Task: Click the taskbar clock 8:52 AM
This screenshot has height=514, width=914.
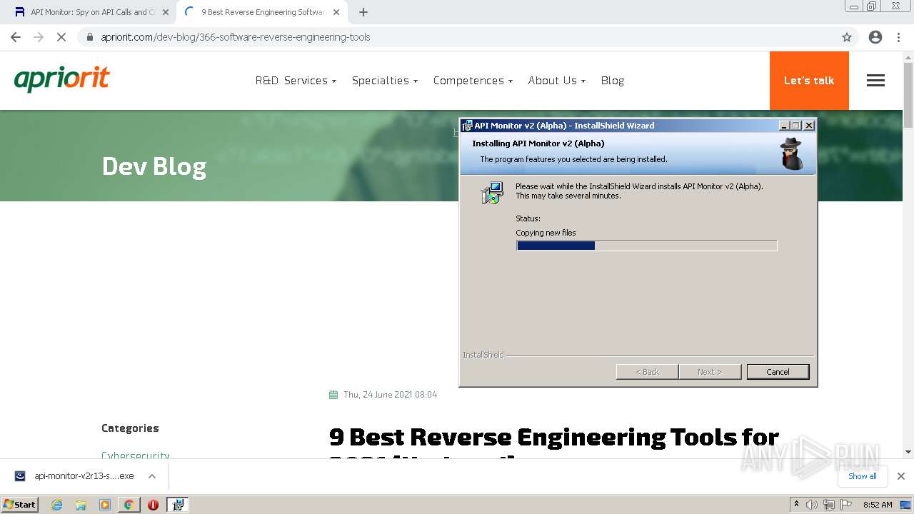Action: click(878, 505)
